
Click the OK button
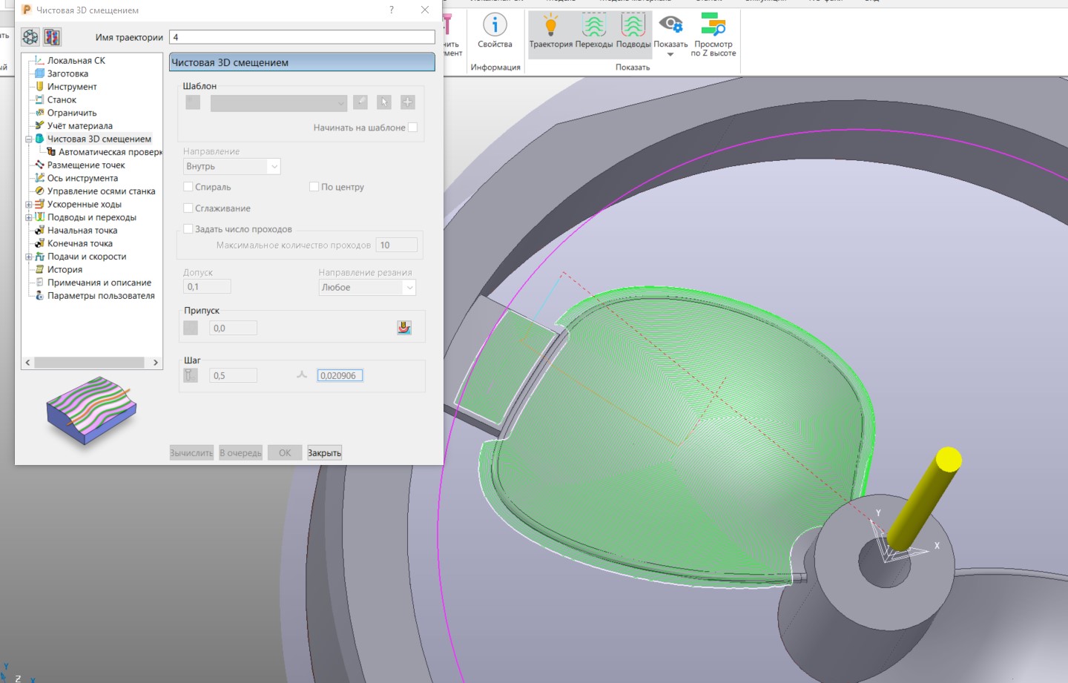[285, 452]
